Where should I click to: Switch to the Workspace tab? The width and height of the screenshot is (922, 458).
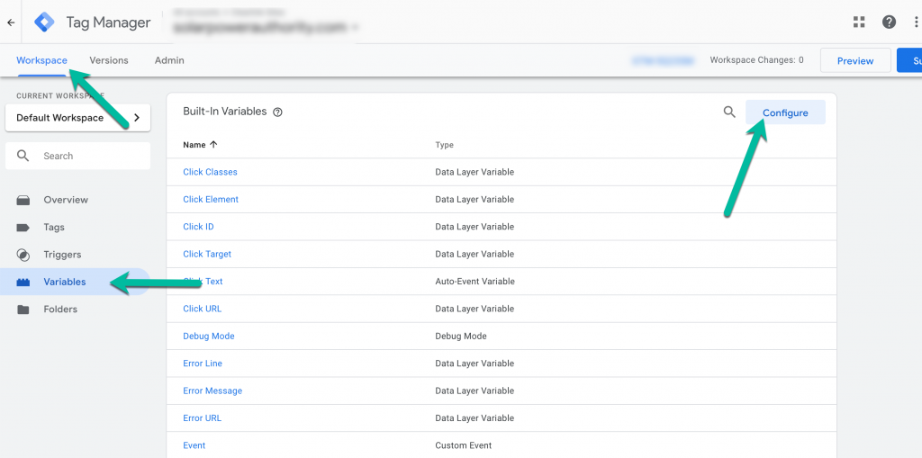pyautogui.click(x=41, y=60)
